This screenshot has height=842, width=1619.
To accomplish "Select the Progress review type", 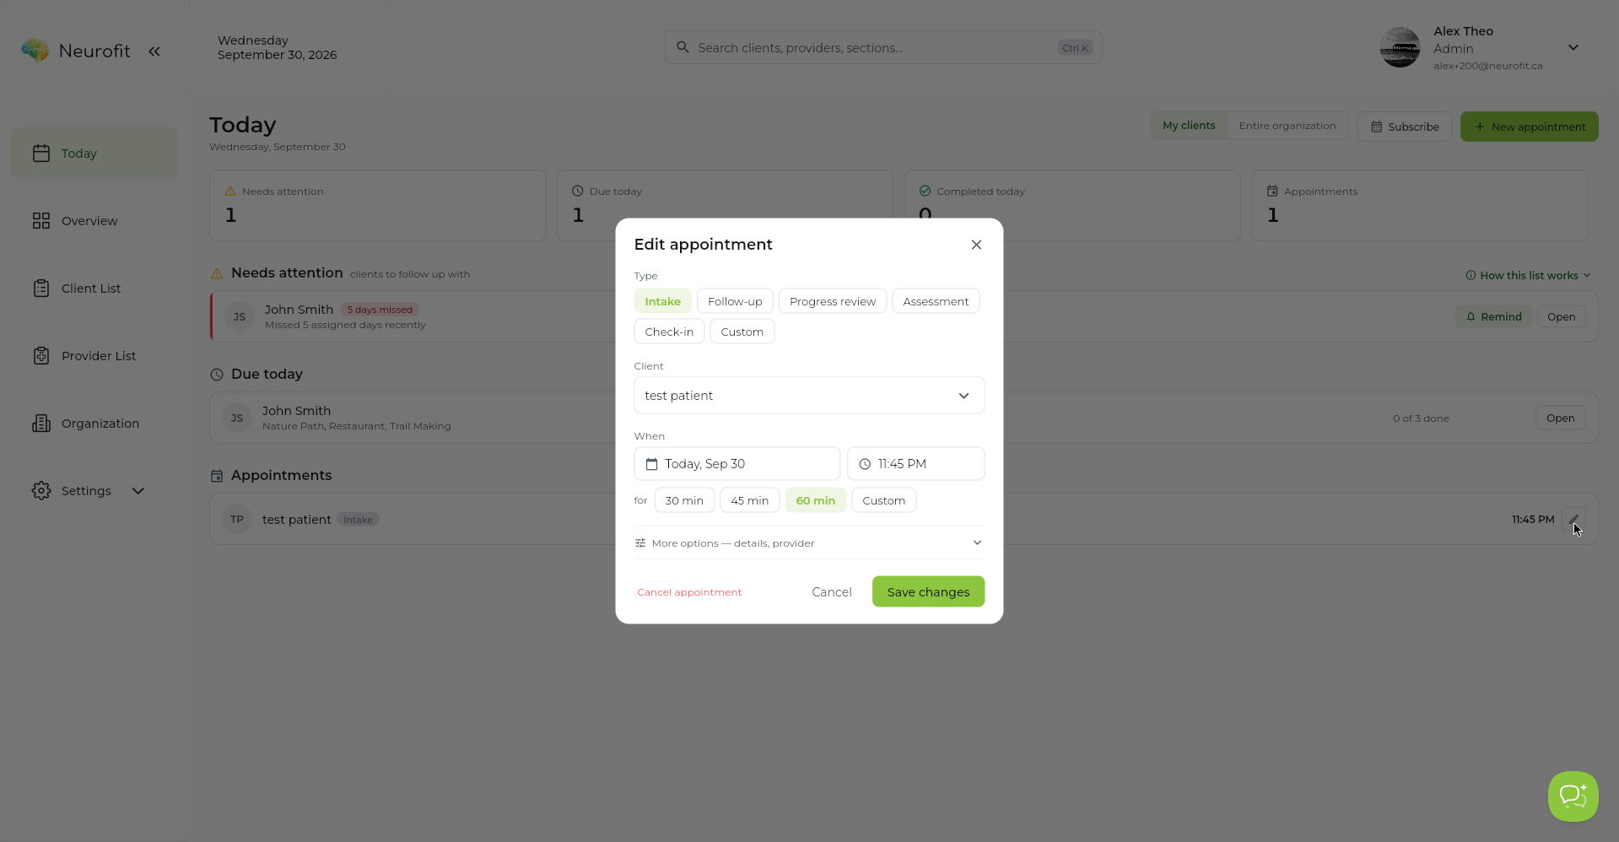I will [833, 301].
